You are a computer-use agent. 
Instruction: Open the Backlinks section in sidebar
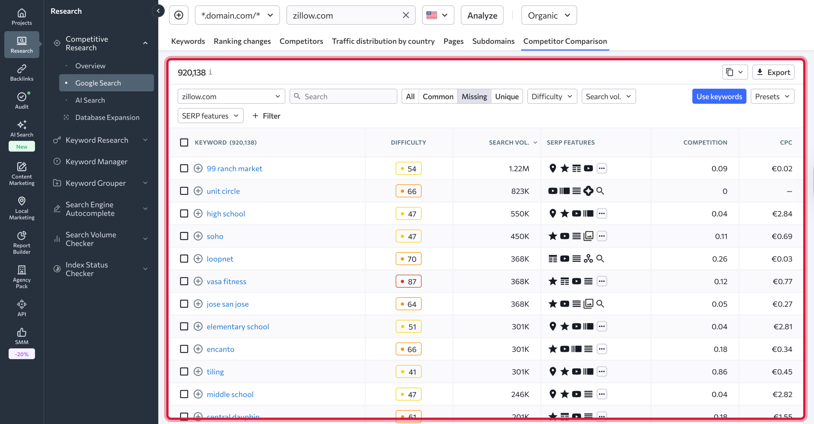tap(22, 73)
